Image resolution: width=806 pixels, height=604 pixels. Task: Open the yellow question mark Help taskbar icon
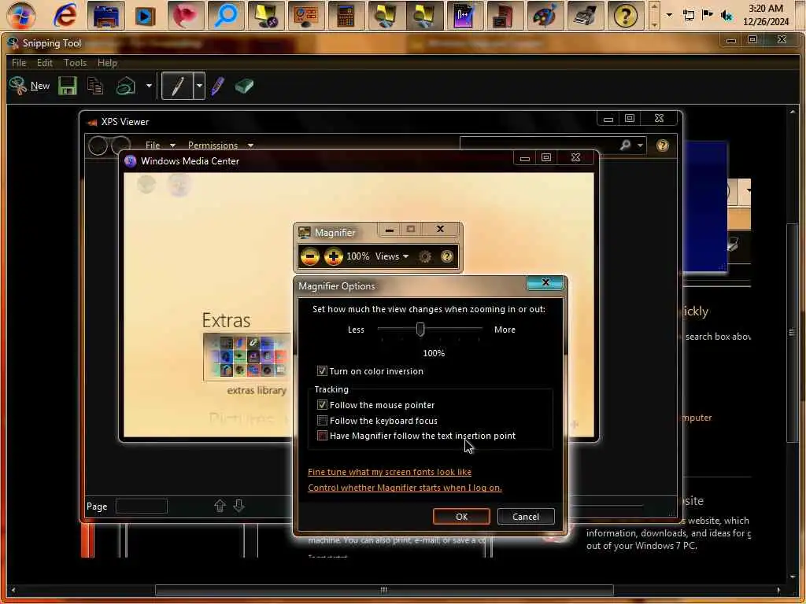pos(625,16)
